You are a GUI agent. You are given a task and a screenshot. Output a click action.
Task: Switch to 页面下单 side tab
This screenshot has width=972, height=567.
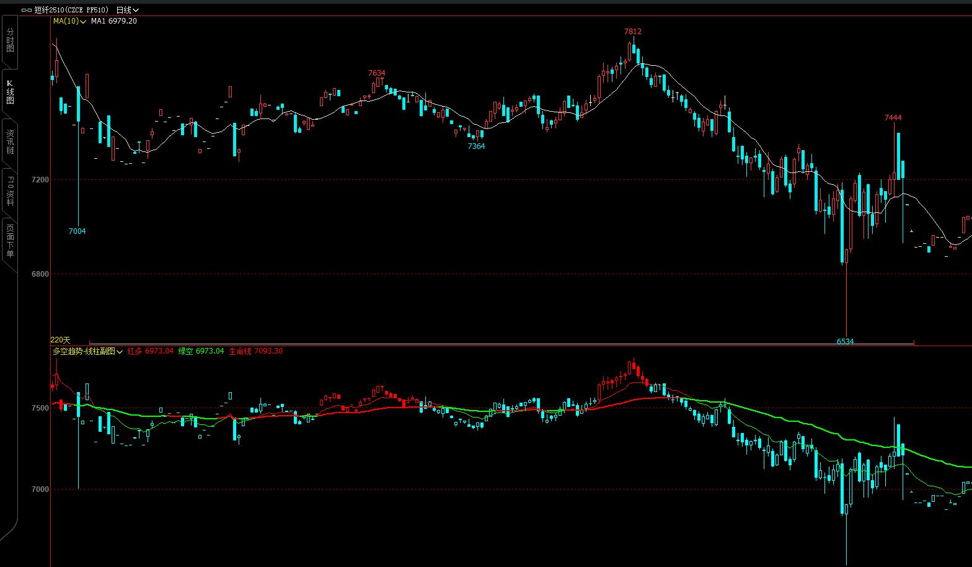[10, 241]
